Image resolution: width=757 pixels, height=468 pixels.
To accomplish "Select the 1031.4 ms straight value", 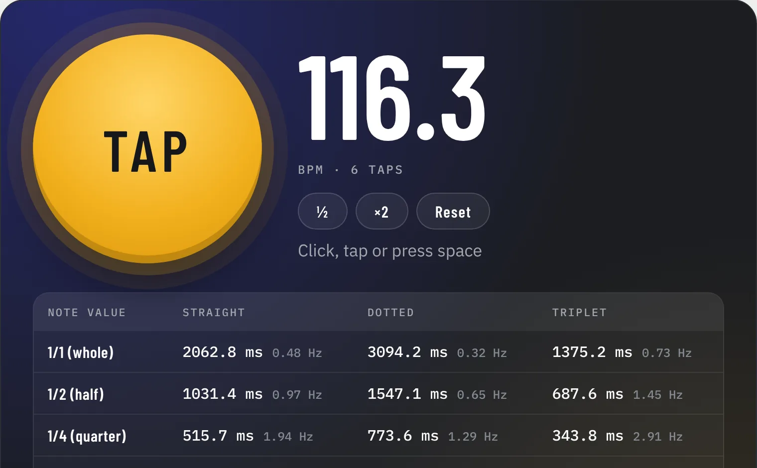I will pyautogui.click(x=223, y=394).
